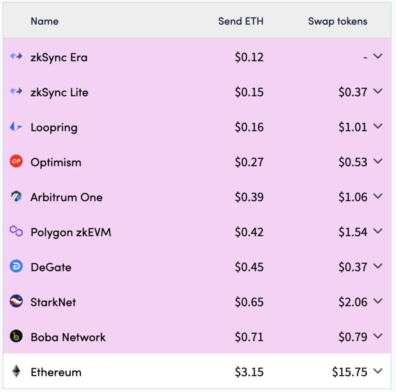The width and height of the screenshot is (396, 392).
Task: Click the Name column header
Action: click(44, 21)
